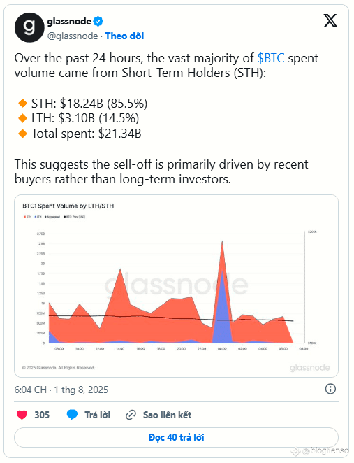Open the X logo icon
Viewport: 354px width, 463px height.
point(330,21)
